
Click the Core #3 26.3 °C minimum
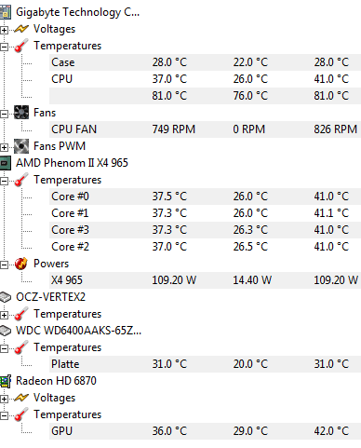tap(250, 230)
